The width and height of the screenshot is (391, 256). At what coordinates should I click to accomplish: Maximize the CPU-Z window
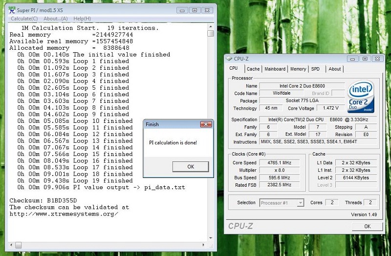[x=365, y=59]
